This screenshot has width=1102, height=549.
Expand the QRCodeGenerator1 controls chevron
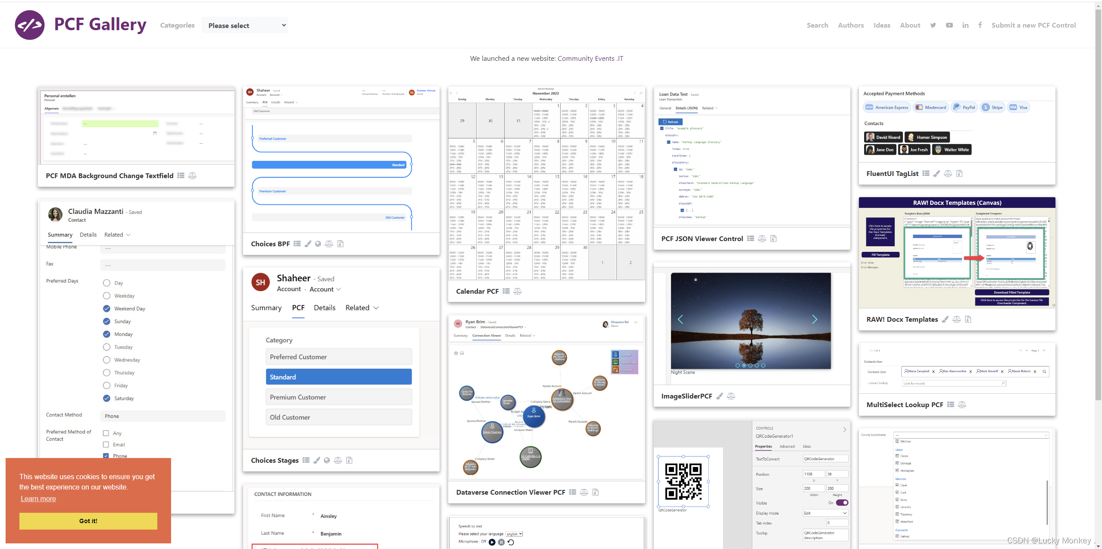point(844,430)
